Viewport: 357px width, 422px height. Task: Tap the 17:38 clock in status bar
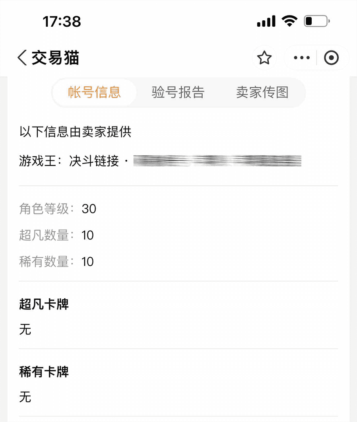tap(62, 21)
